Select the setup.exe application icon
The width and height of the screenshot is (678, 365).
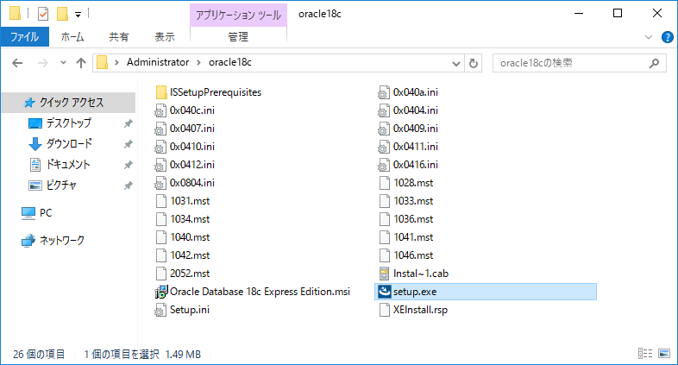(x=385, y=292)
